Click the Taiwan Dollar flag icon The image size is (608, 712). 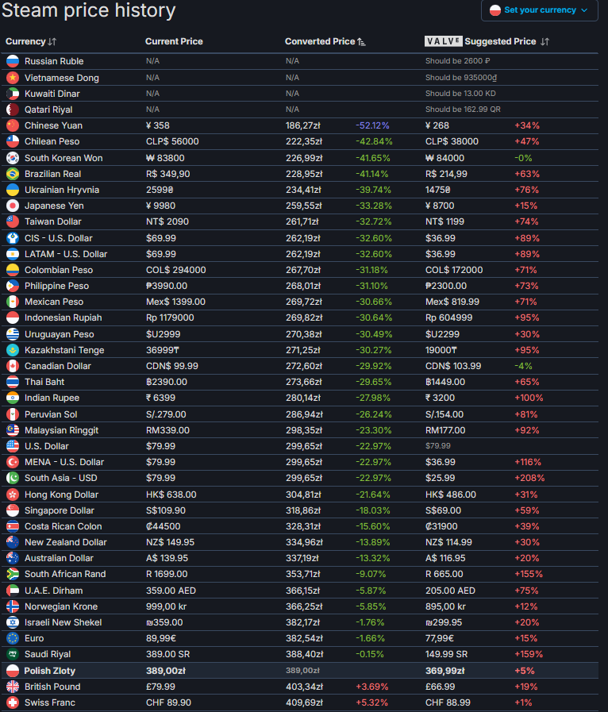point(13,221)
